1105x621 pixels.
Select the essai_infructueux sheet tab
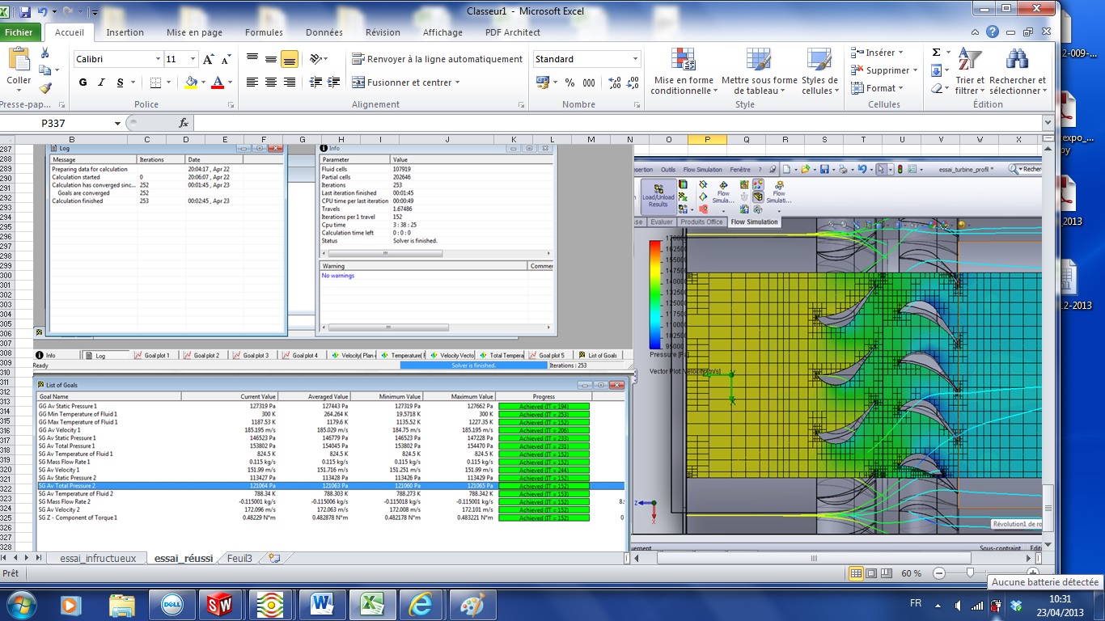[x=97, y=558]
